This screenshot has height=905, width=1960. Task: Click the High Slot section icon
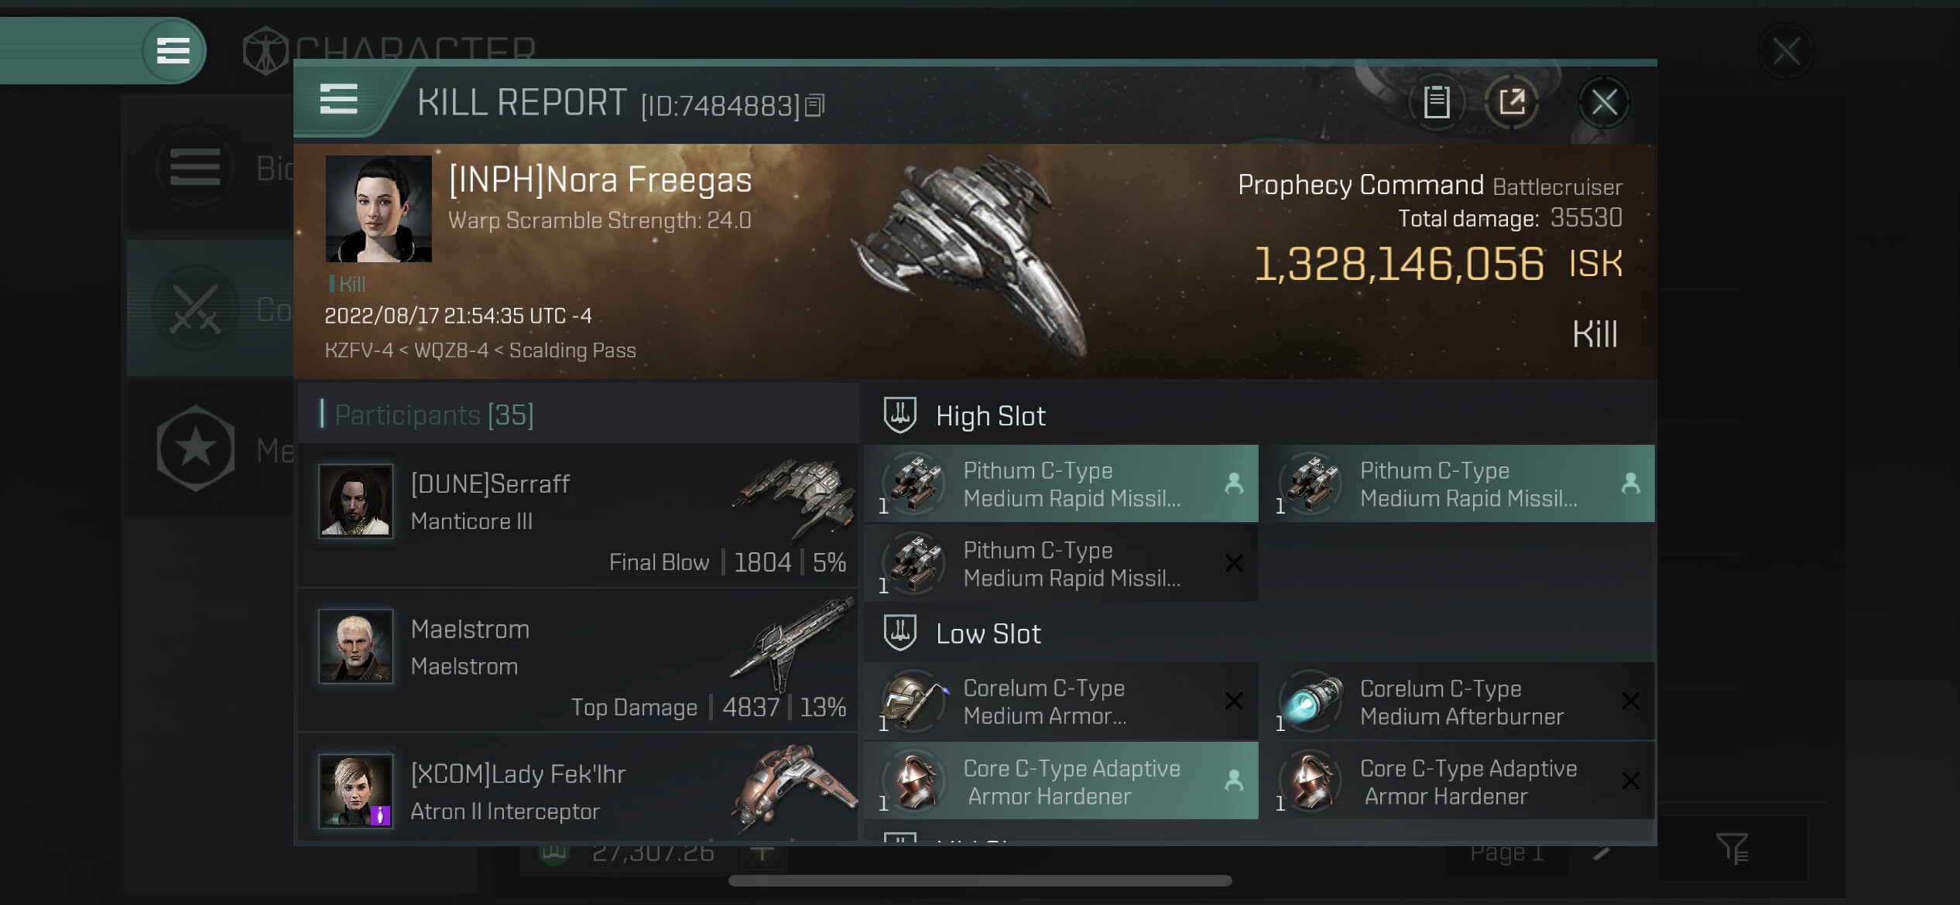tap(900, 415)
